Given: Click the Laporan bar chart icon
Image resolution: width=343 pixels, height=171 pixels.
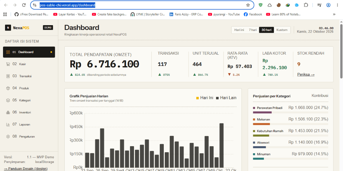Looking at the screenshot, I should click(8, 124).
